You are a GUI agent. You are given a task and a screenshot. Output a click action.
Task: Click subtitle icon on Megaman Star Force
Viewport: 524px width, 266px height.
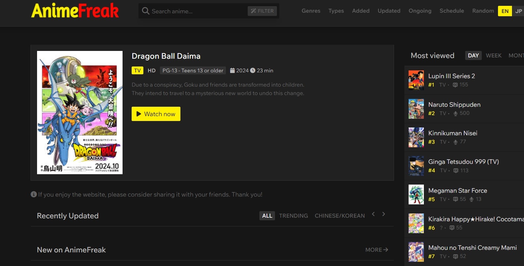[456, 199]
